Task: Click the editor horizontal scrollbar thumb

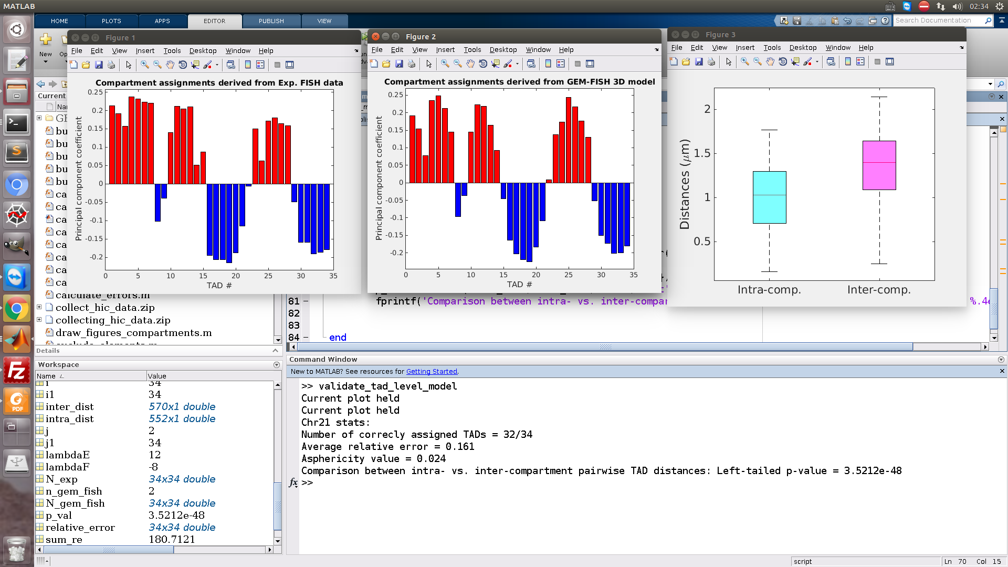Action: [x=605, y=347]
